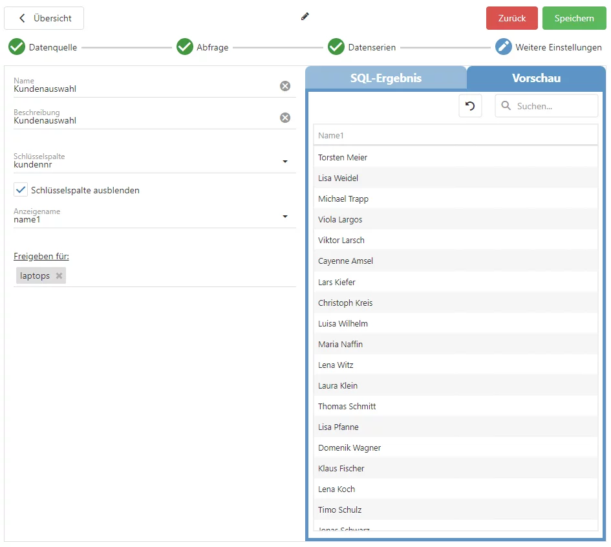This screenshot has width=611, height=547.
Task: Select the Torsten Meier row
Action: (x=455, y=157)
